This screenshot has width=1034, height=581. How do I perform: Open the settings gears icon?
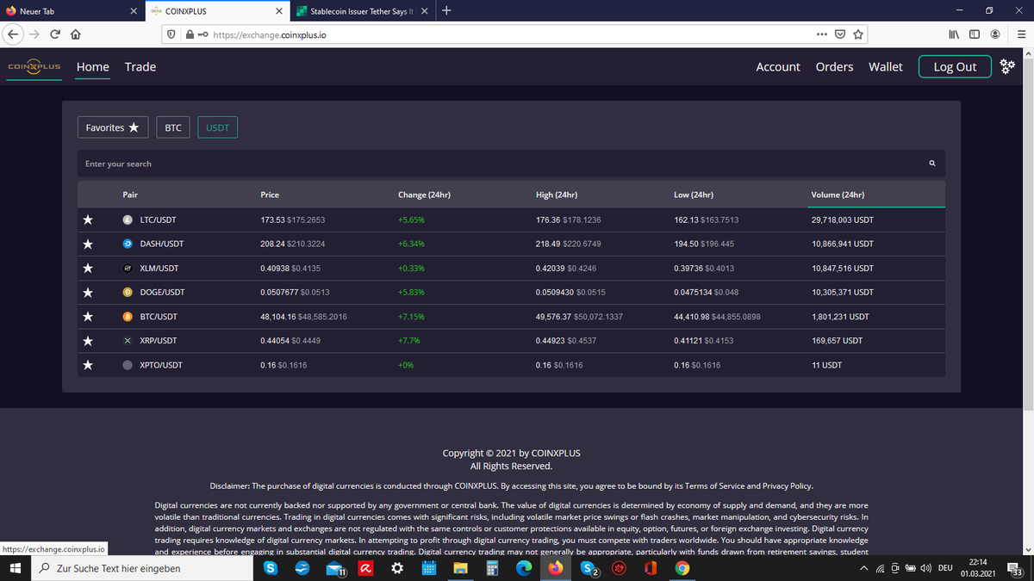[1008, 66]
